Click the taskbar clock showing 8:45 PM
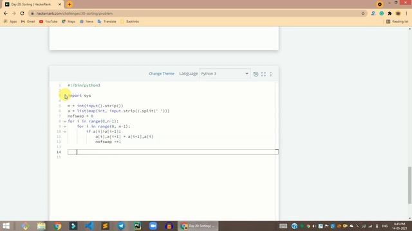 (400, 226)
